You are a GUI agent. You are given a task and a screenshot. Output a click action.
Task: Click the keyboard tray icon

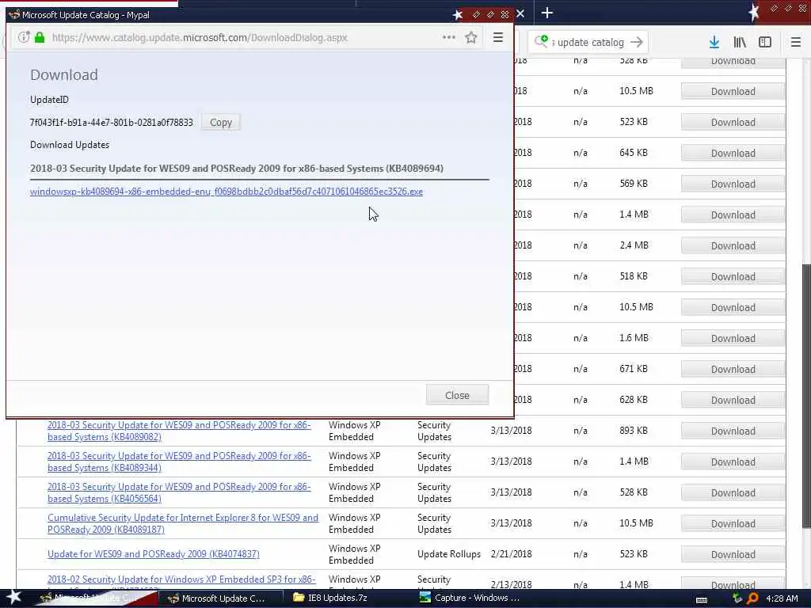coord(702,599)
